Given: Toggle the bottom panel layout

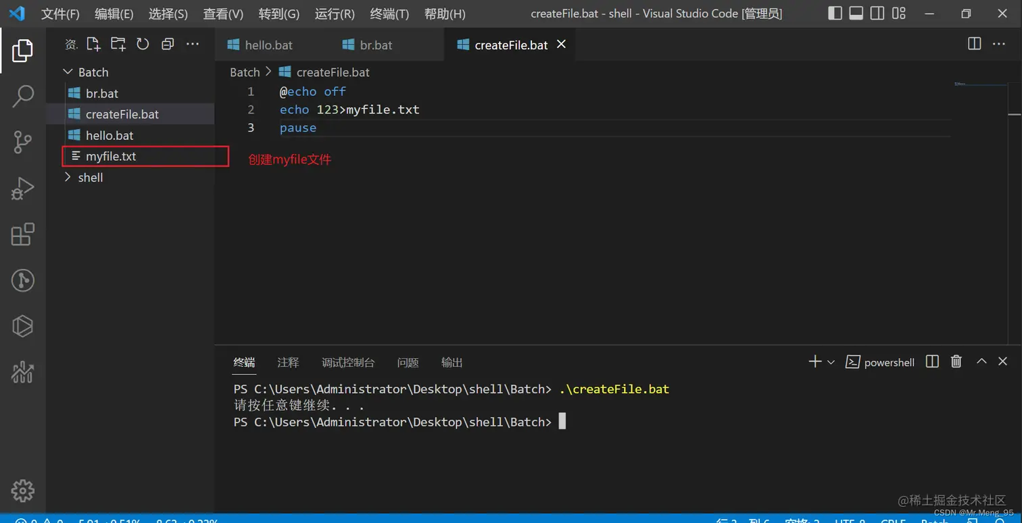Looking at the screenshot, I should click(856, 14).
